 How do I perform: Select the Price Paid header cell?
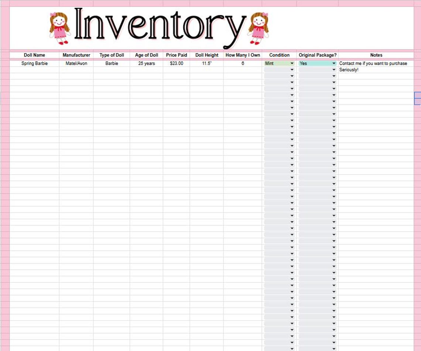coord(177,55)
